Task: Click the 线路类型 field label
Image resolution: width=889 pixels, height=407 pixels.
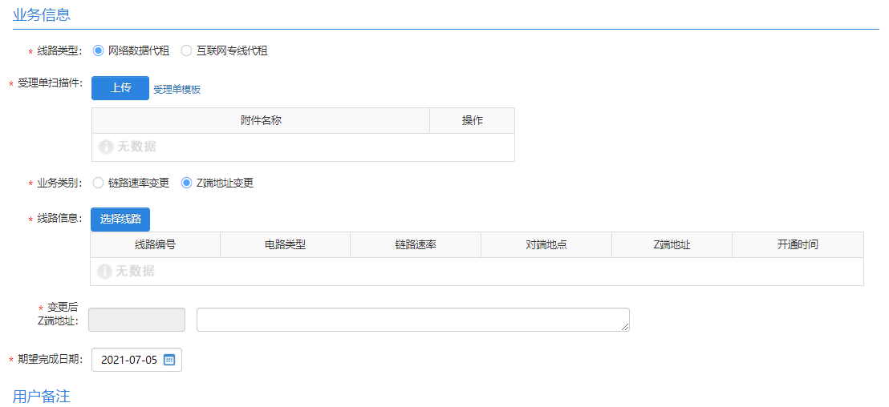Action: pos(59,51)
